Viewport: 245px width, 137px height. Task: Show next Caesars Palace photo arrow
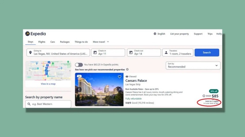click(120, 90)
